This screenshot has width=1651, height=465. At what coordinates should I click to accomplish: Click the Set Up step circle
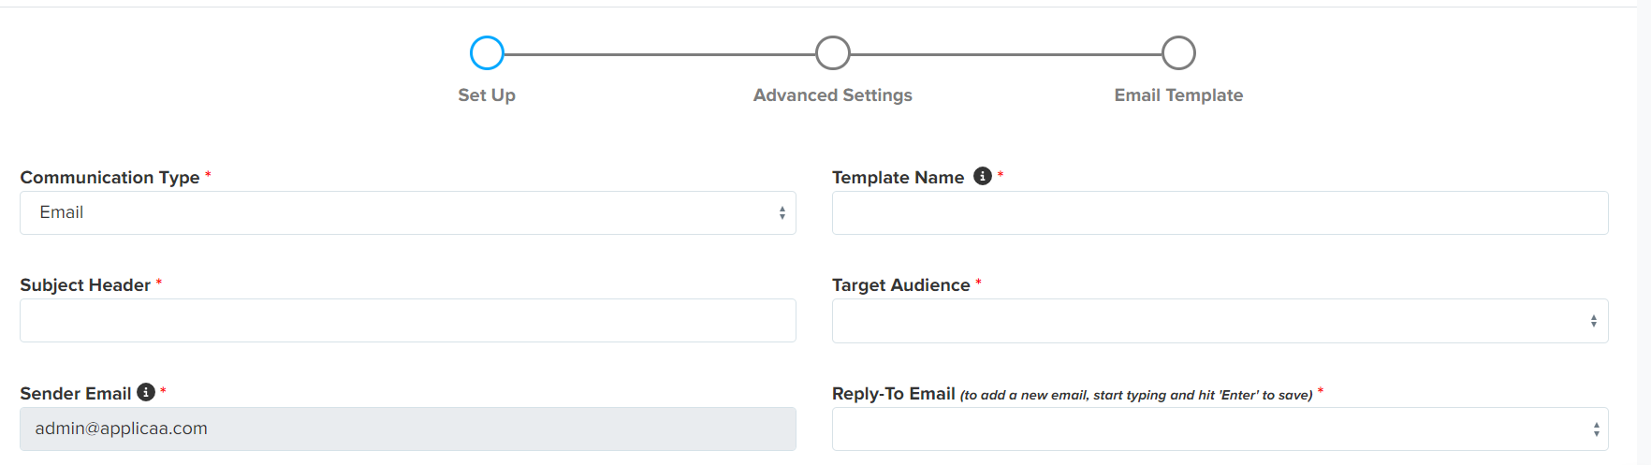[x=487, y=53]
